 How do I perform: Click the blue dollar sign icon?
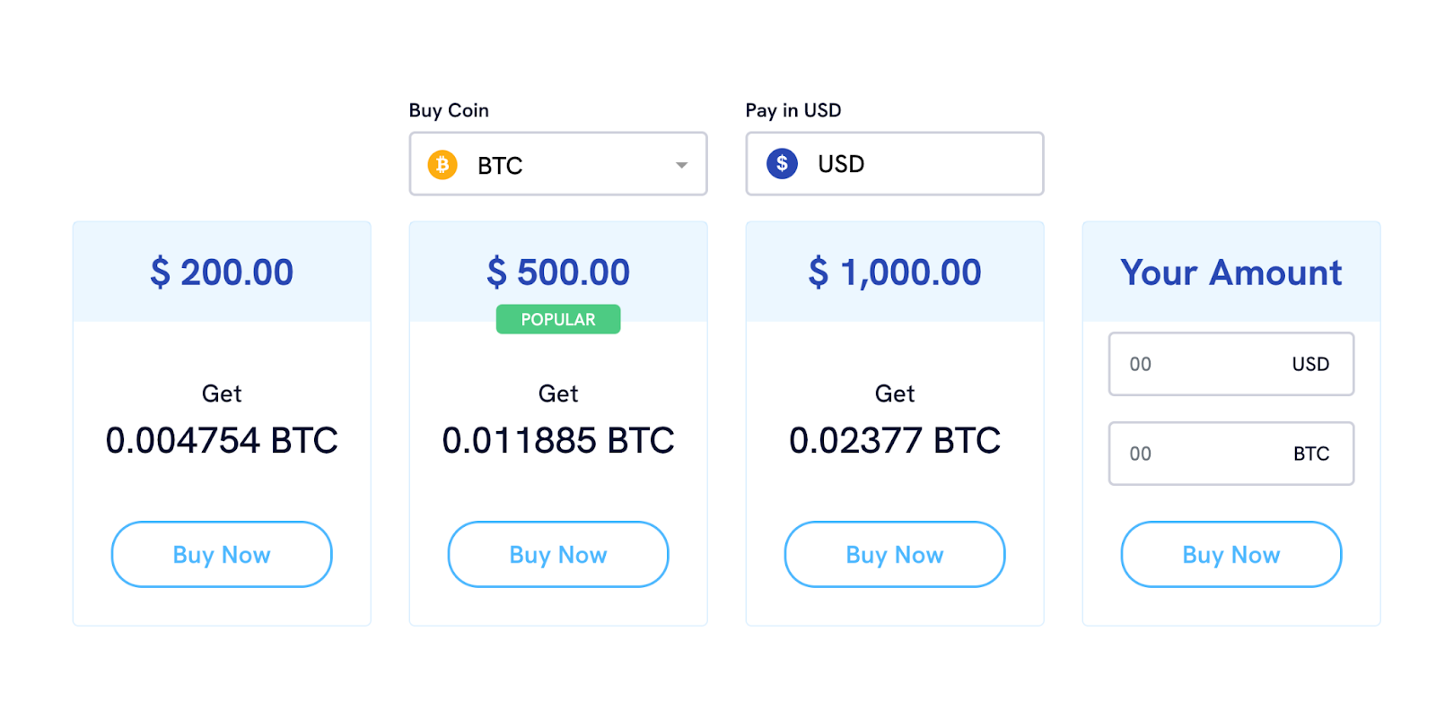[782, 163]
